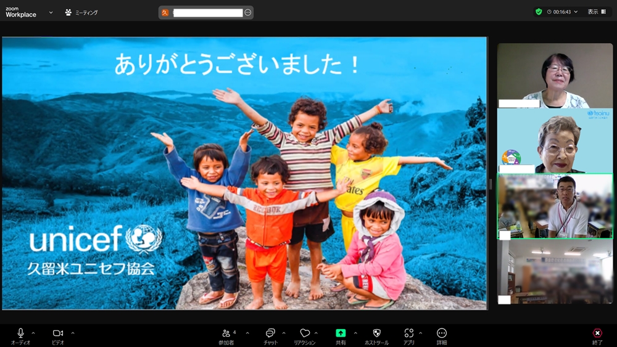Click the green security shield status icon

pyautogui.click(x=539, y=12)
